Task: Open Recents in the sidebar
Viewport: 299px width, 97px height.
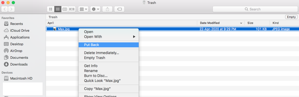Action: coord(16,24)
